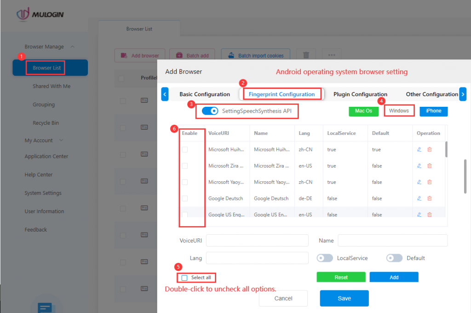Click edit pencil for Google Deutsch voice
The height and width of the screenshot is (313, 471).
tap(419, 198)
